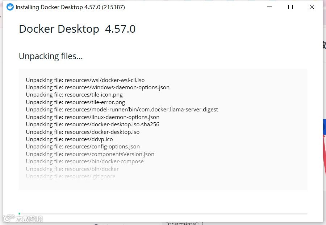Image resolution: width=326 pixels, height=225 pixels.
Task: Select the line 'resources/ddvp.ico'
Action: click(x=70, y=139)
